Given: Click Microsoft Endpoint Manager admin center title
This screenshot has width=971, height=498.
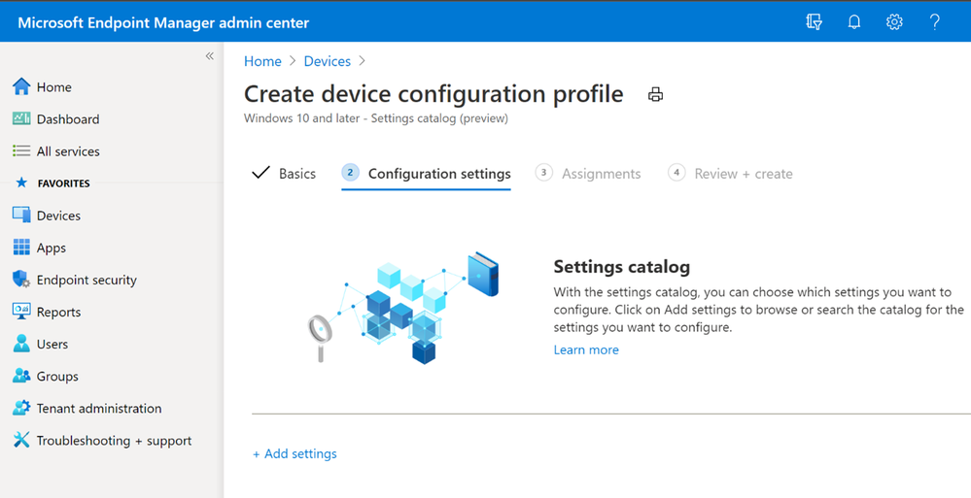Looking at the screenshot, I should pos(163,23).
